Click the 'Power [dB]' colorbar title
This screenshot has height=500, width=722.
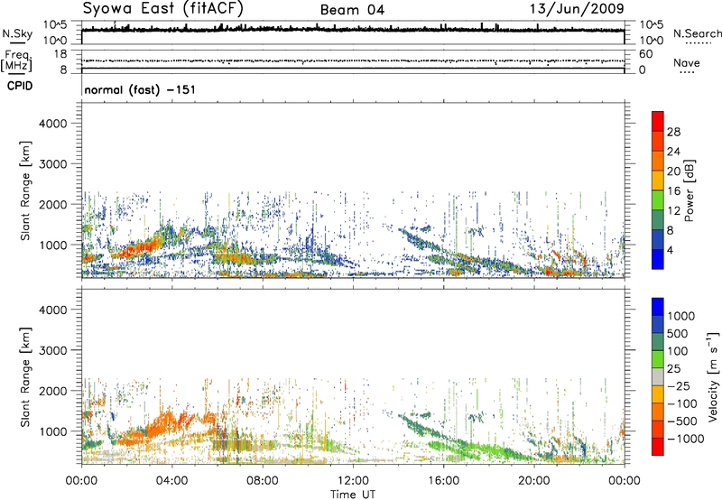[x=690, y=190]
